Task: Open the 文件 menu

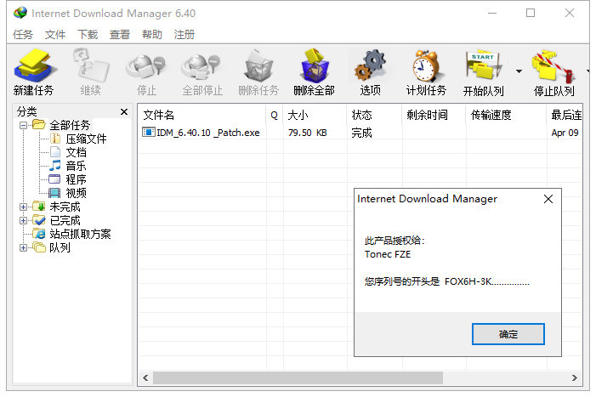Action: pyautogui.click(x=55, y=35)
